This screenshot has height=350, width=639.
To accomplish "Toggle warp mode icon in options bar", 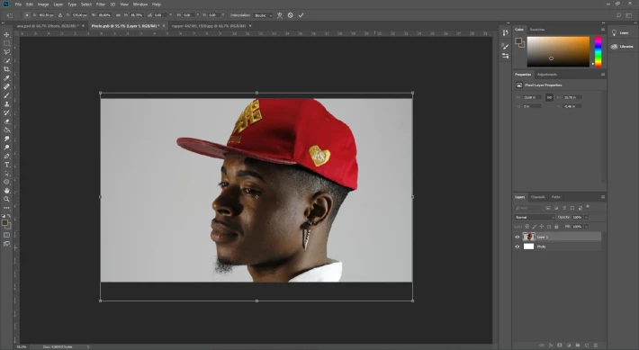I will click(280, 15).
